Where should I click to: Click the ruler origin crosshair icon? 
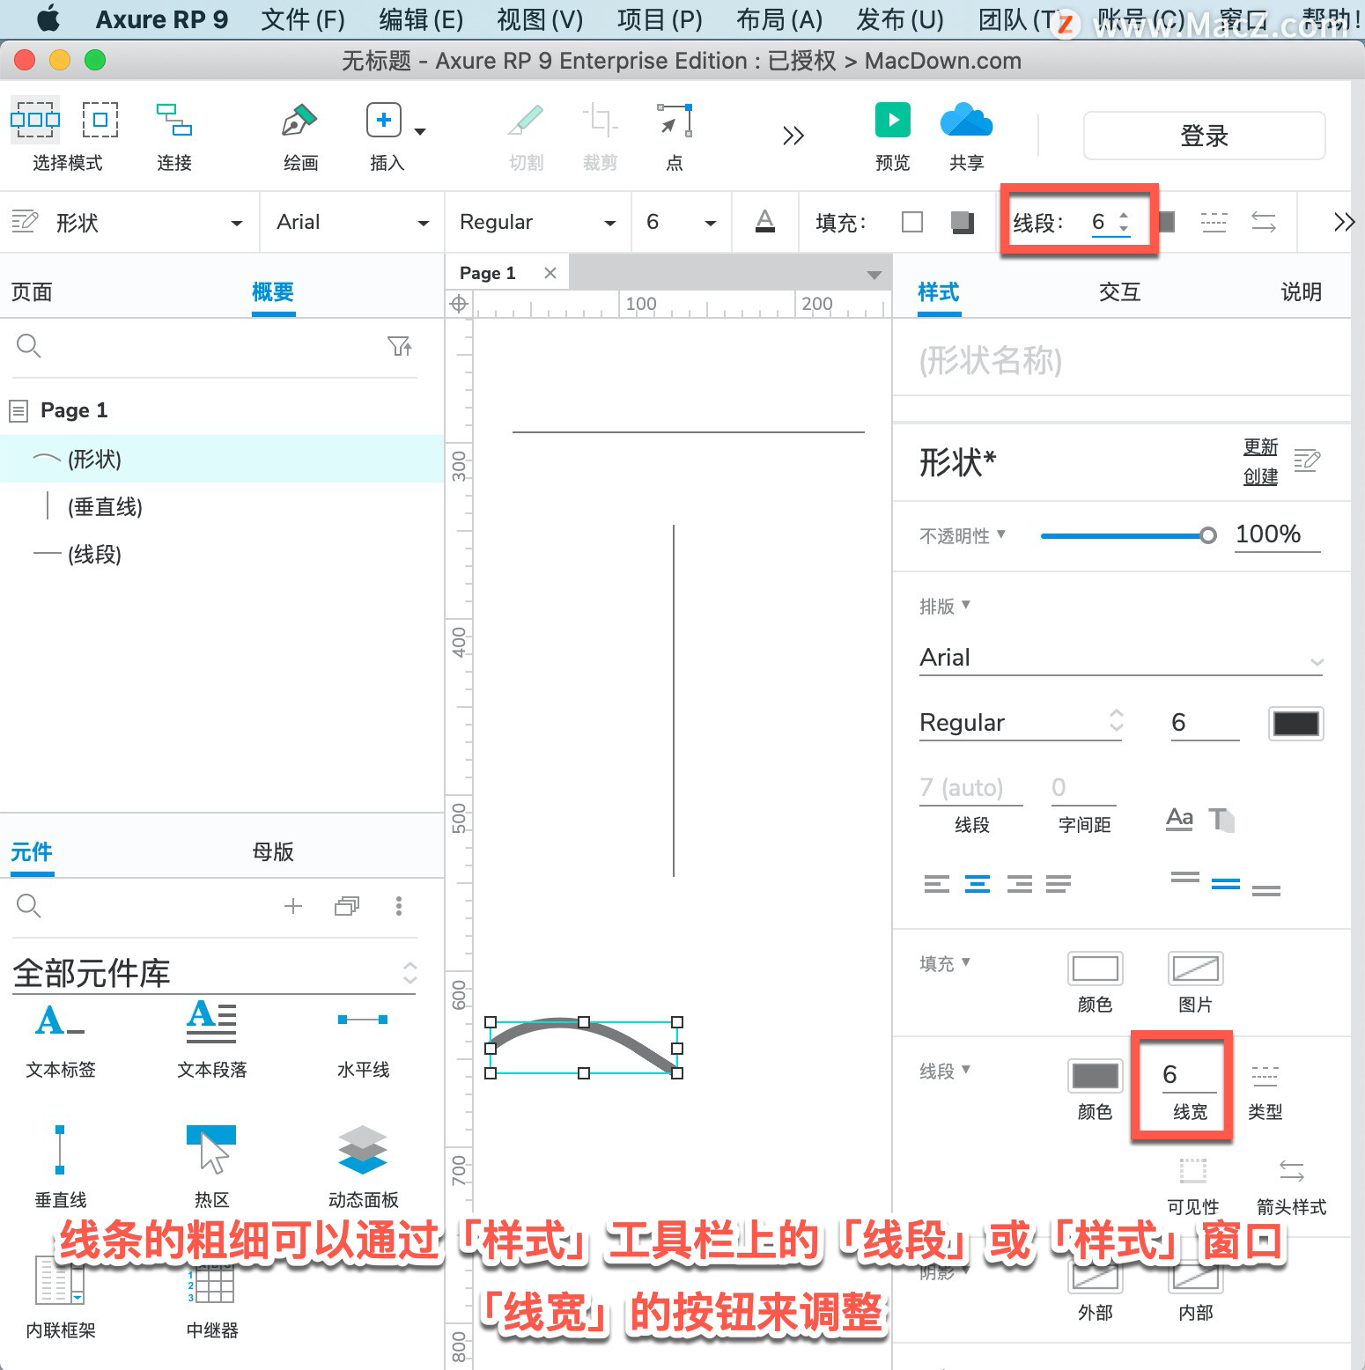click(459, 305)
